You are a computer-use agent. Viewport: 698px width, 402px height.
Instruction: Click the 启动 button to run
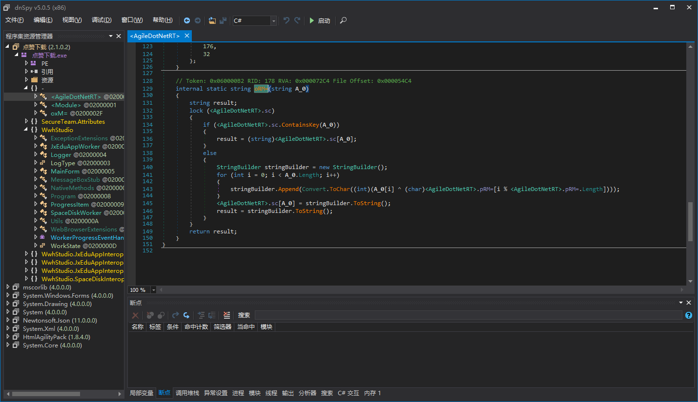tap(323, 20)
